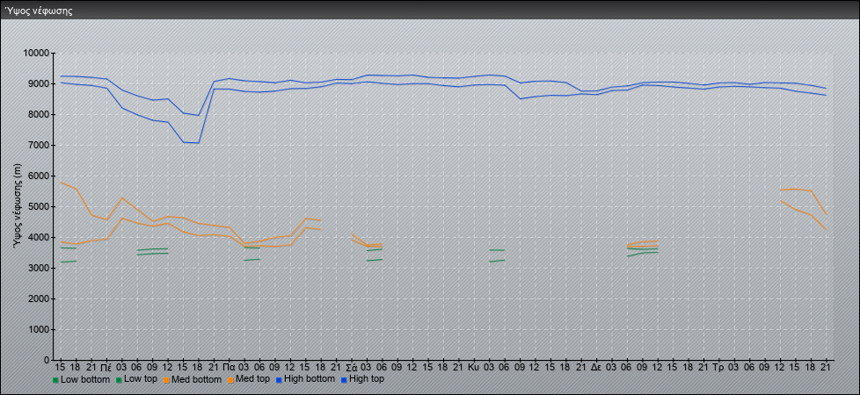Select the Κυ day label on x-axis
The image size is (860, 395).
[x=475, y=368]
